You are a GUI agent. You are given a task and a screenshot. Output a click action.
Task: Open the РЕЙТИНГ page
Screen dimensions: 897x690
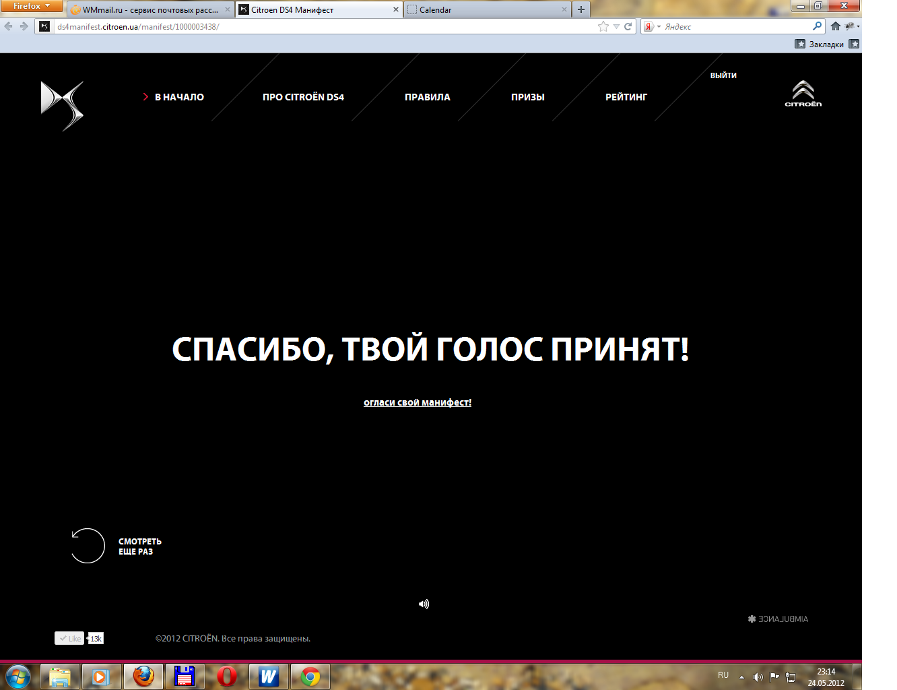coord(626,97)
